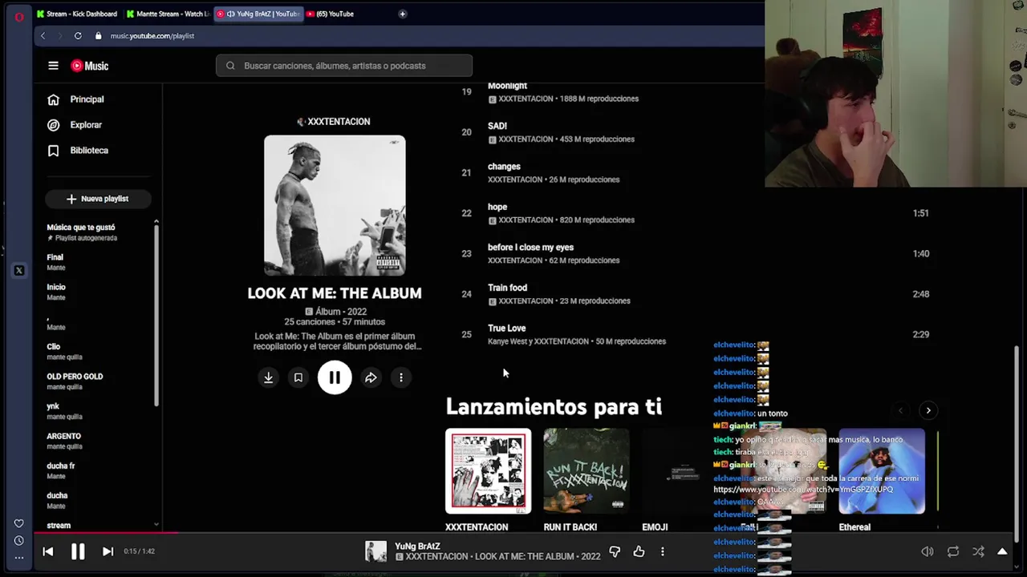Screen dimensions: 1027x577
Task: Skip to the previous track in the player bar
Action: (x=47, y=551)
